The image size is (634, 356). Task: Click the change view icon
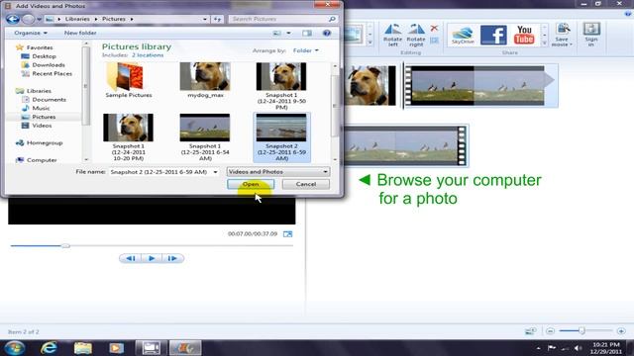[277, 33]
